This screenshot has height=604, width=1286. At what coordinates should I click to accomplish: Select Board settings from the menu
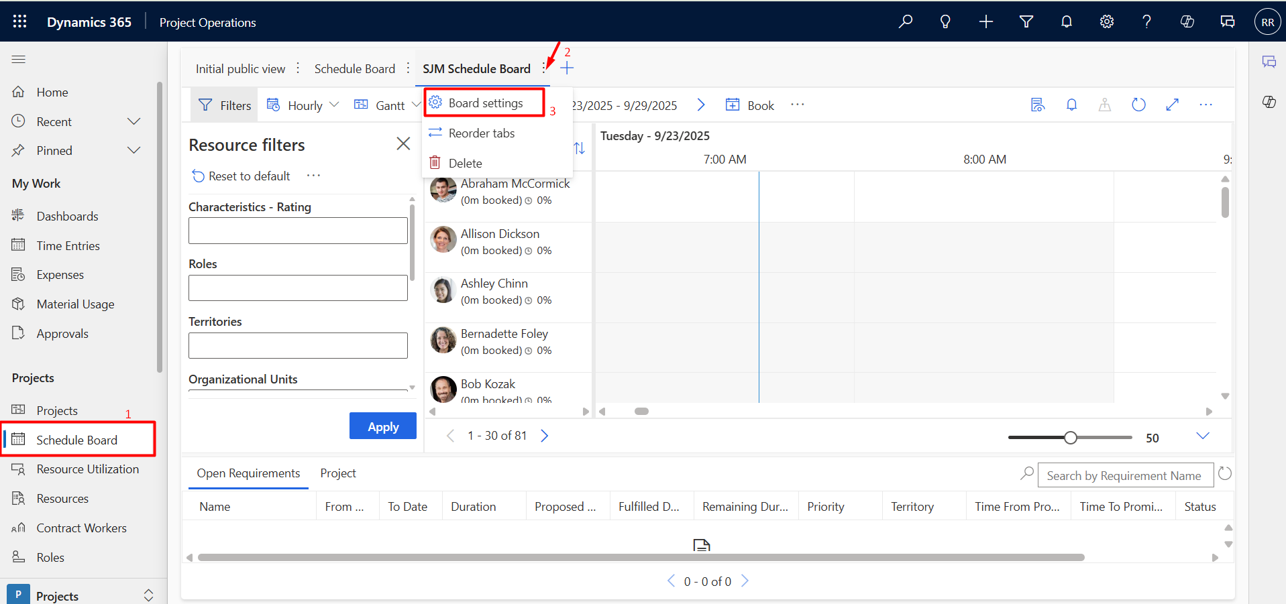(485, 103)
